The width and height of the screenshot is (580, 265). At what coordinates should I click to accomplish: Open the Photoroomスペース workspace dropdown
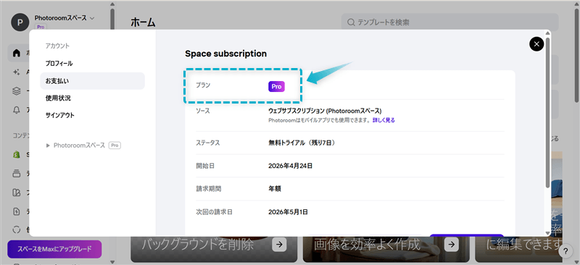point(65,18)
